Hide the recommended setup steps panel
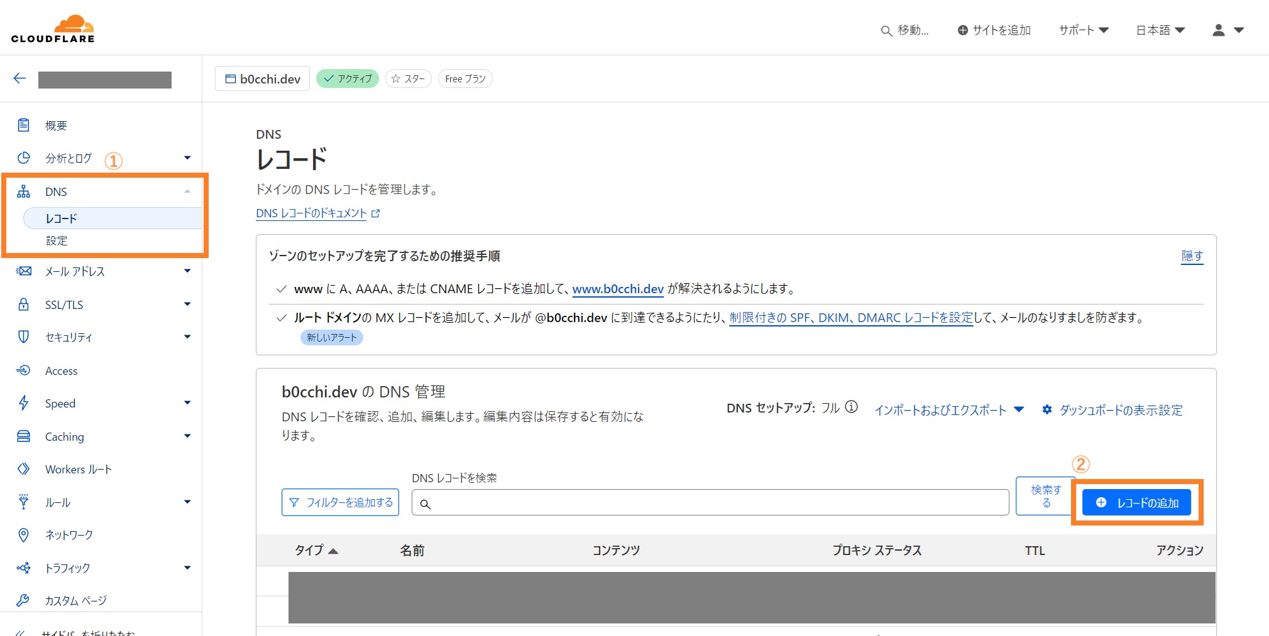The width and height of the screenshot is (1269, 636). click(x=1192, y=256)
